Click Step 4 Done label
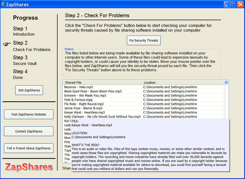 pos(20,74)
